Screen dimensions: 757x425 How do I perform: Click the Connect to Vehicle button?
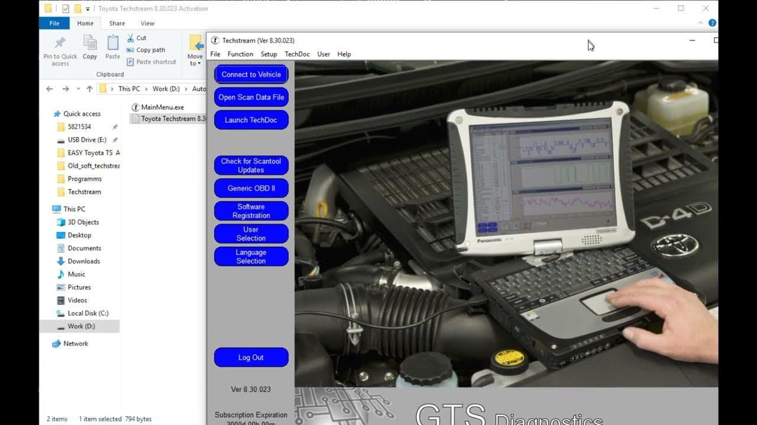pos(251,74)
